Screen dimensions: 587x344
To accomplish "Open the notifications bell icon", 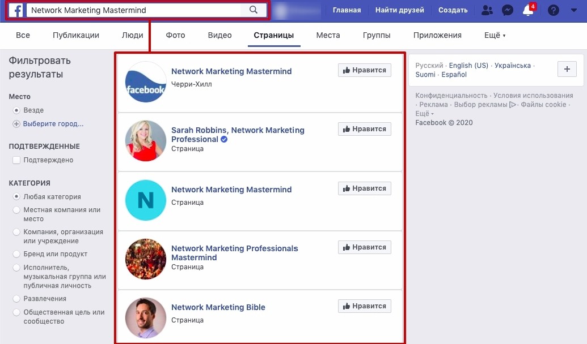I will click(x=528, y=10).
